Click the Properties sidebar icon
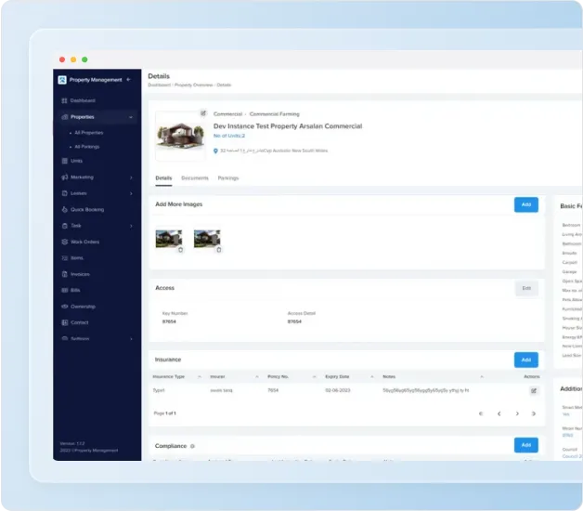 tap(64, 117)
